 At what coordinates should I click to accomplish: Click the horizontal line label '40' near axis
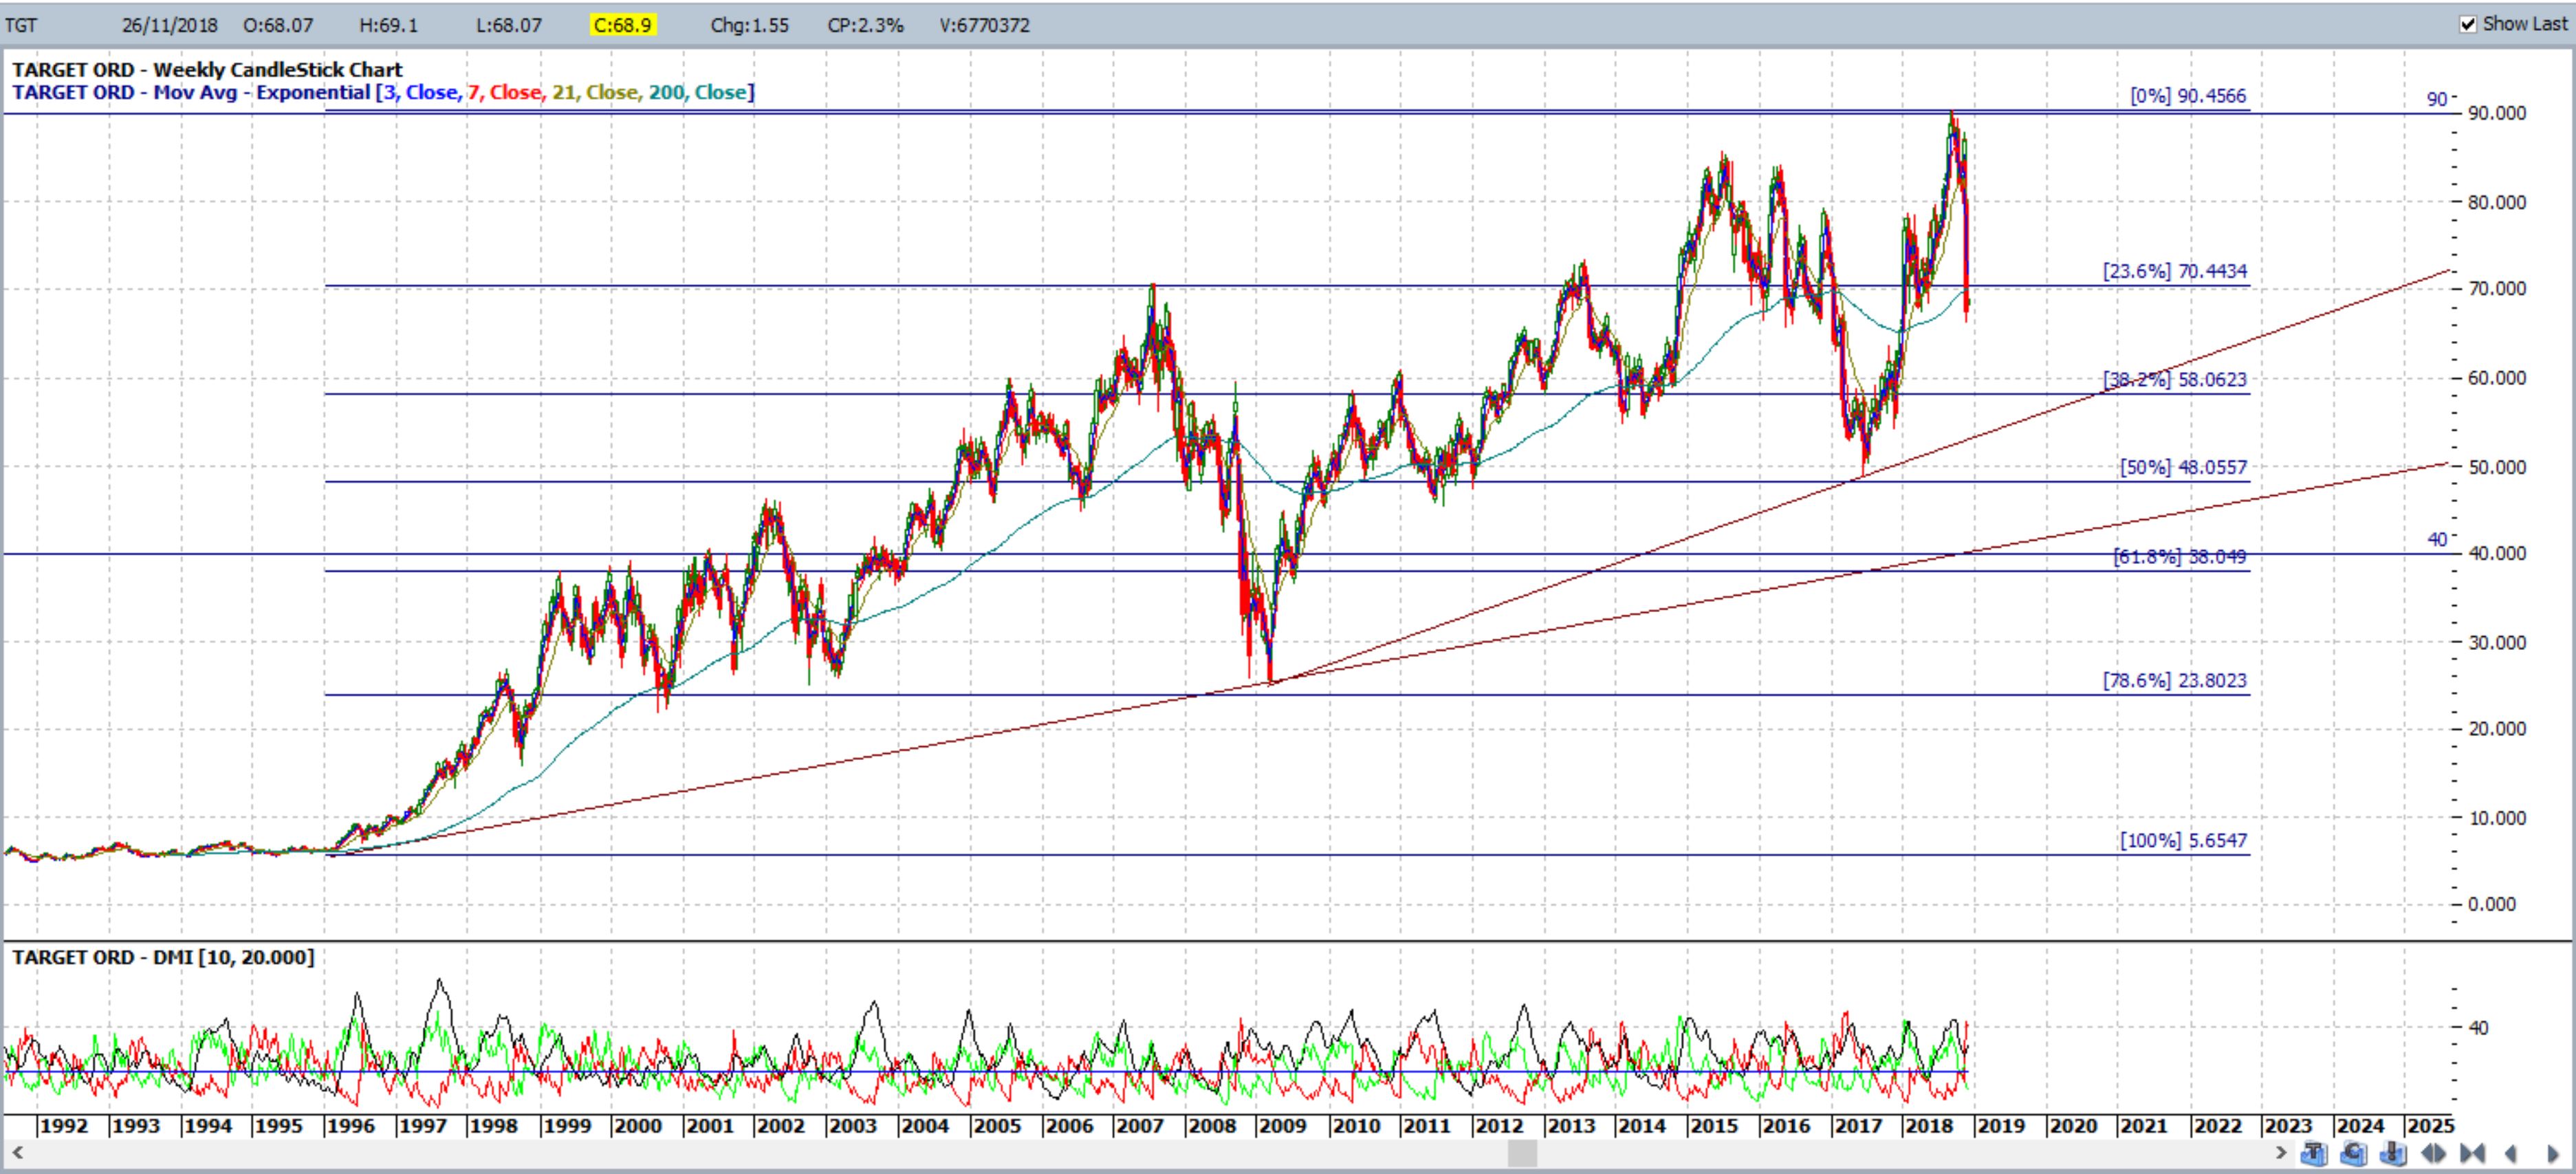(2437, 540)
